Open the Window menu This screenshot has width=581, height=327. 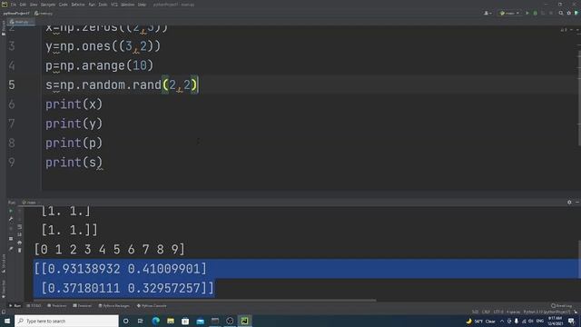click(x=127, y=5)
